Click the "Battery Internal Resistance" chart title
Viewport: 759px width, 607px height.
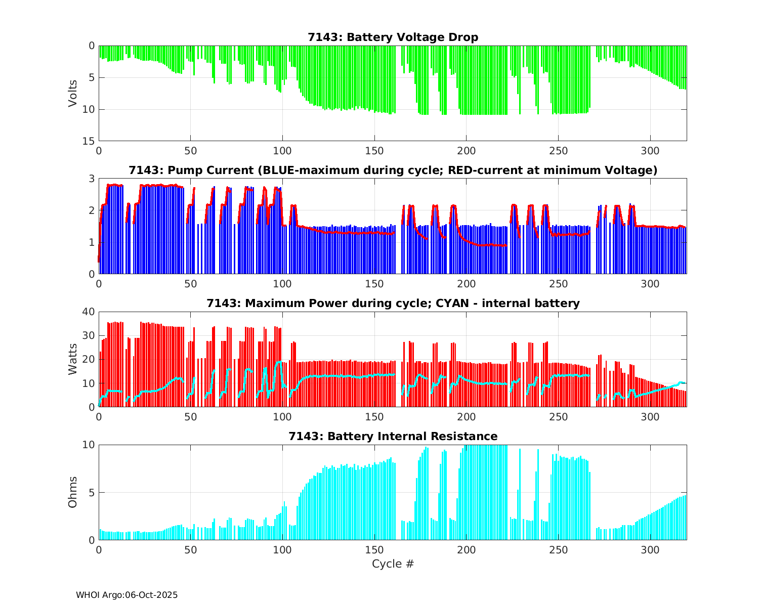tap(393, 437)
